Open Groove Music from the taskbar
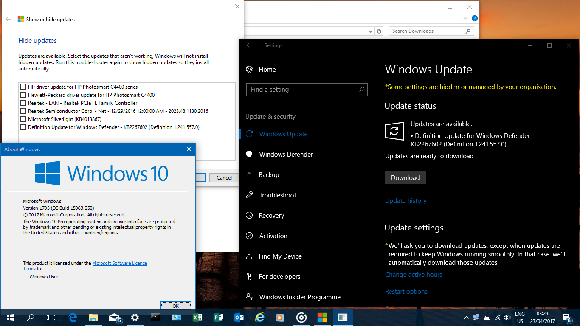 [301, 318]
